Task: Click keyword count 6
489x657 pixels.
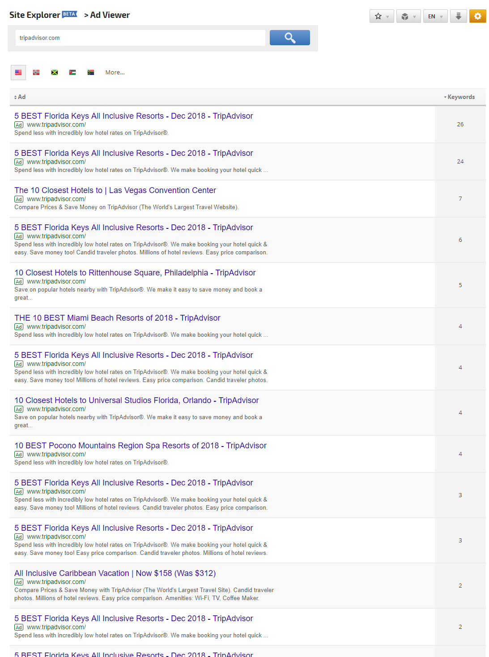Action: coord(460,240)
